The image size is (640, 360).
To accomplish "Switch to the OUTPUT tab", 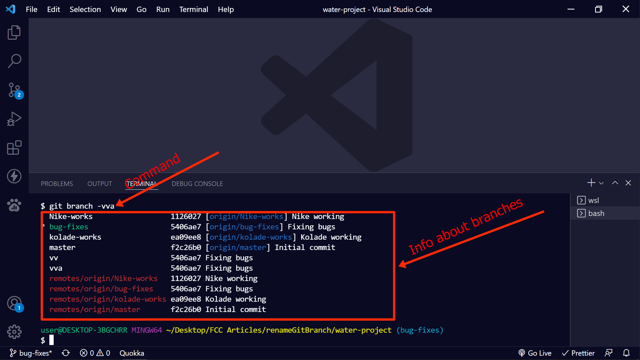I will click(100, 184).
